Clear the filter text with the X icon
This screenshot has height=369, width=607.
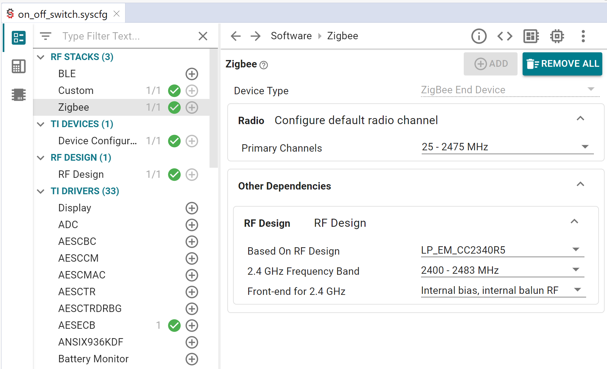click(x=203, y=36)
